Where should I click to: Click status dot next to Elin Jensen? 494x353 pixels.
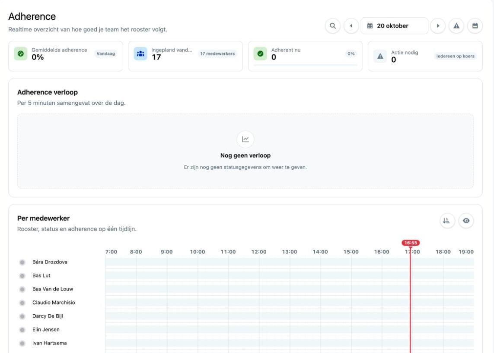coord(22,330)
